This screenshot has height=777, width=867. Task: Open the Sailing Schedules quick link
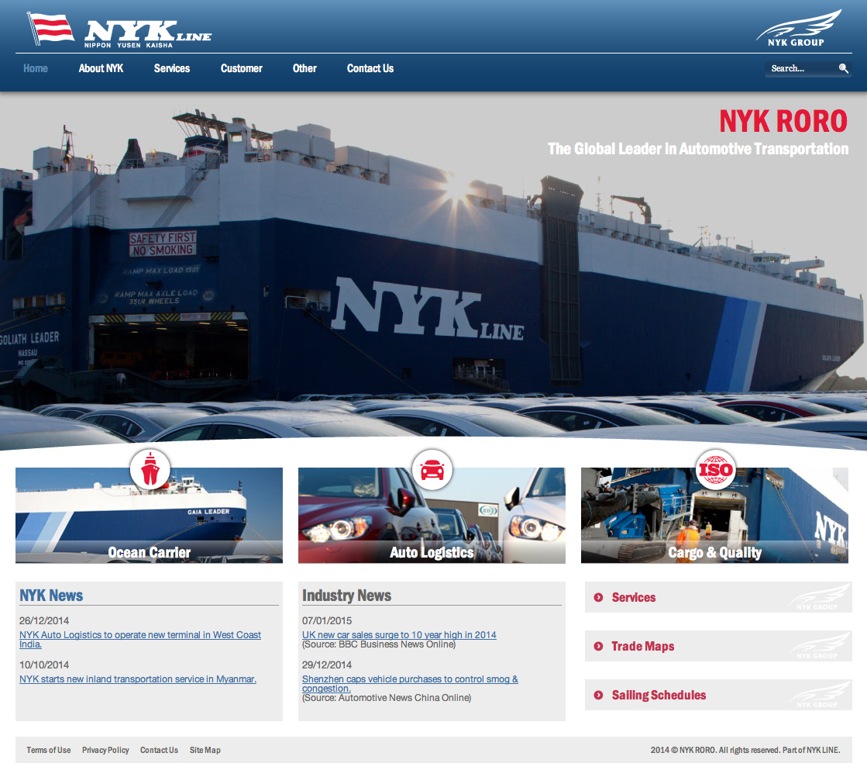[x=718, y=695]
